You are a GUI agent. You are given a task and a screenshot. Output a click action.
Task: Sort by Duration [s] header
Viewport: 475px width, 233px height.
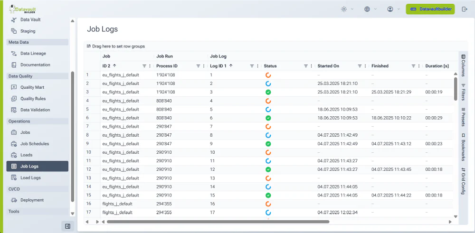pos(437,66)
